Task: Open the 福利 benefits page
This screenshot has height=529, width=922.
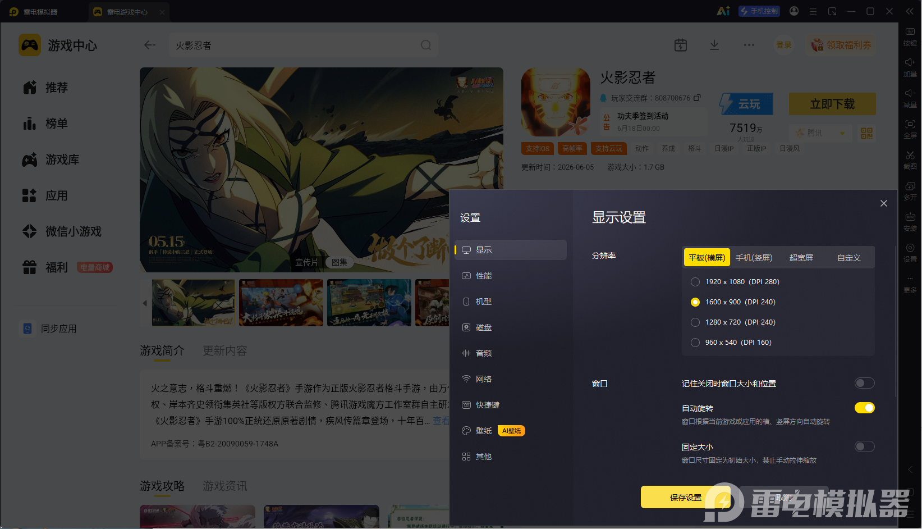Action: [x=45, y=267]
